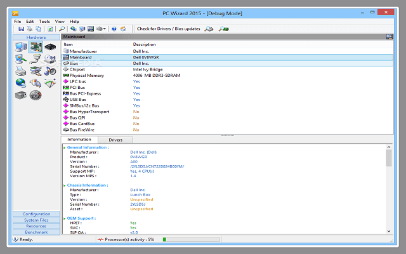Click the blue Help question mark icon
Viewport: 406px width, 254px height.
(114, 29)
